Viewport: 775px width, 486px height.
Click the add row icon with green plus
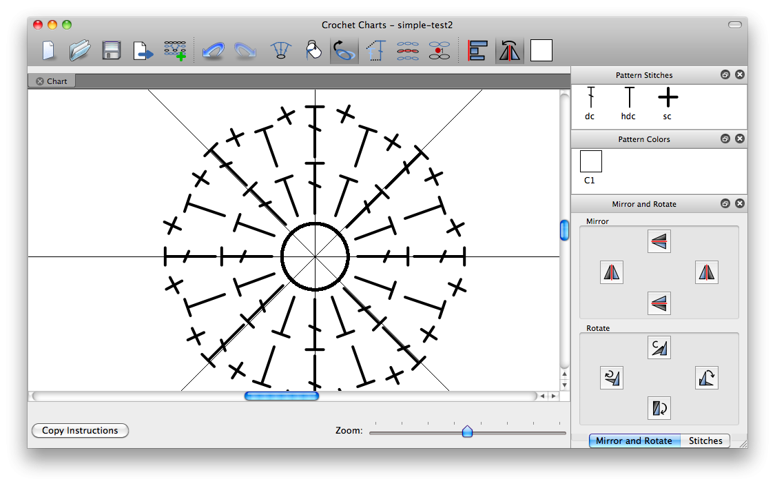click(175, 50)
